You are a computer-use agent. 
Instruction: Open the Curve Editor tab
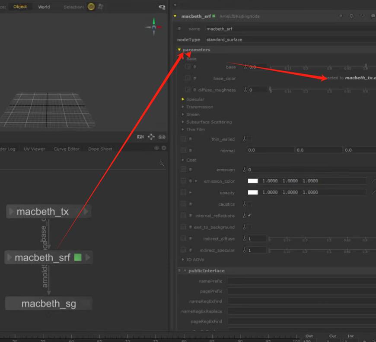tap(67, 149)
